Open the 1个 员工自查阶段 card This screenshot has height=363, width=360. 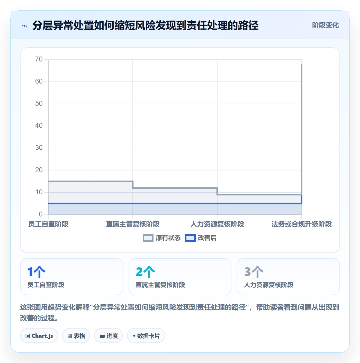pos(72,277)
